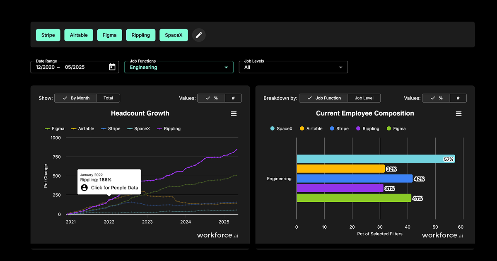This screenshot has height=261, width=497.
Task: Select the SpaceX company filter chip
Action: [x=174, y=35]
